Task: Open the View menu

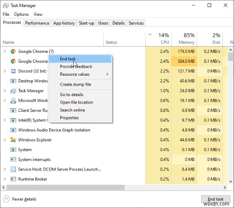Action: pos(38,14)
